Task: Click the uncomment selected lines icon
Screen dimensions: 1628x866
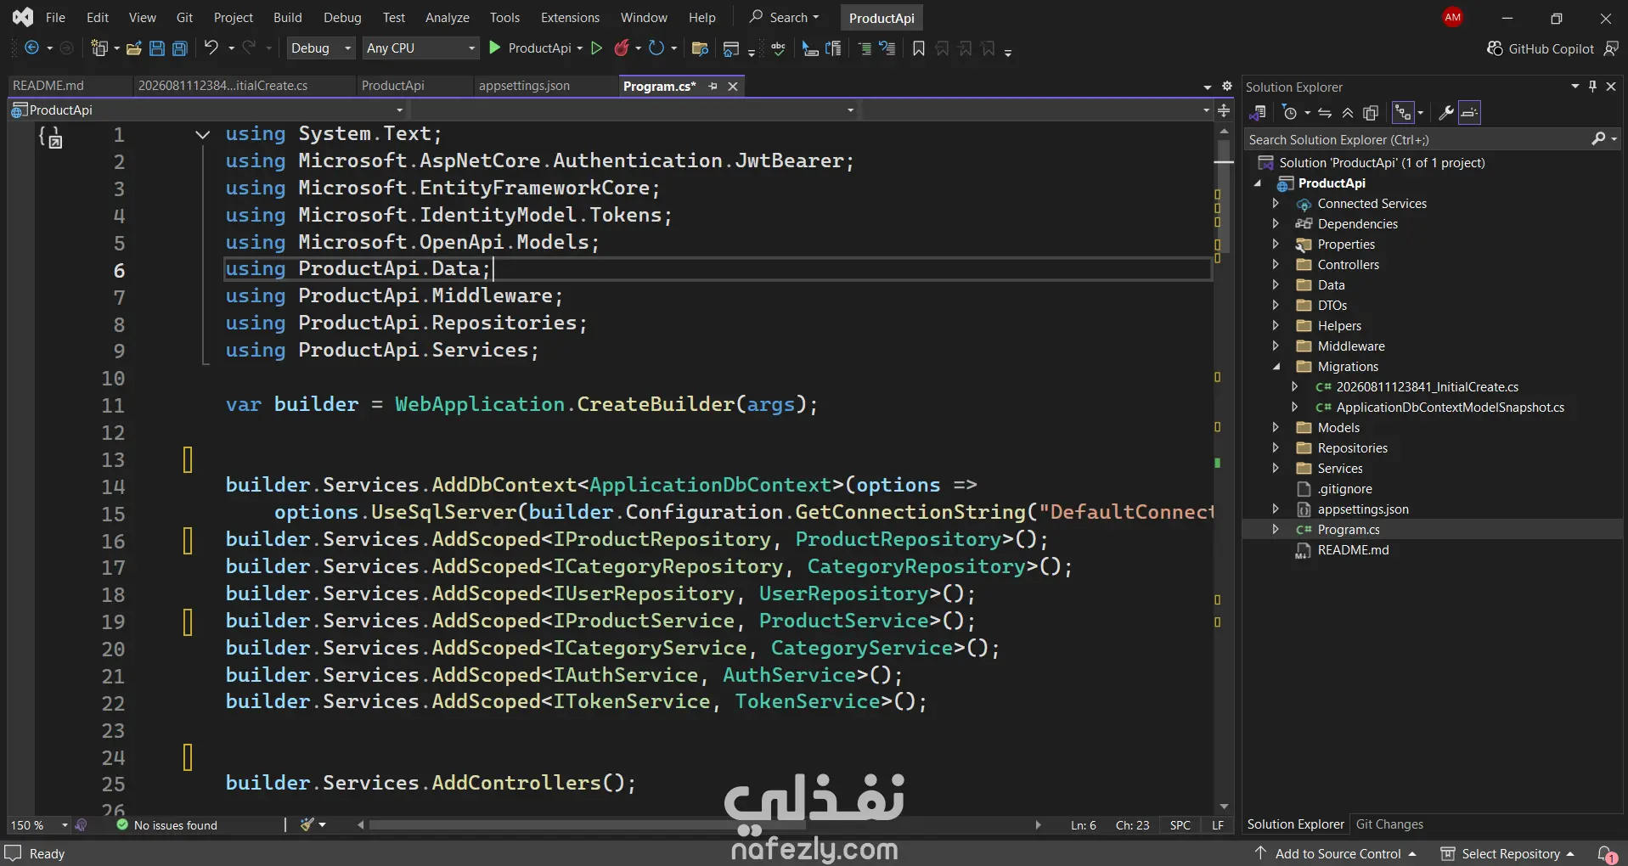Action: point(887,48)
